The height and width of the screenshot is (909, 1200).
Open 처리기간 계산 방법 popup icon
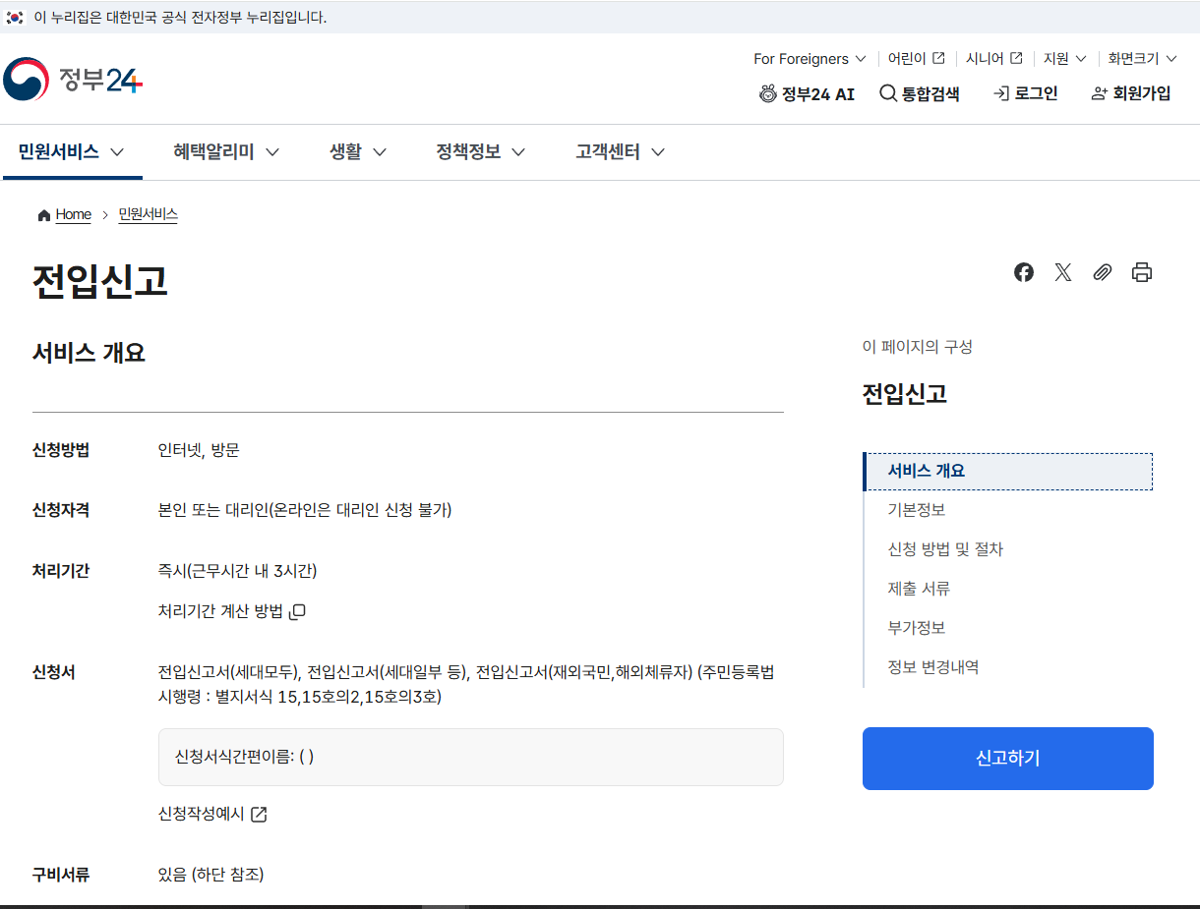click(x=297, y=610)
